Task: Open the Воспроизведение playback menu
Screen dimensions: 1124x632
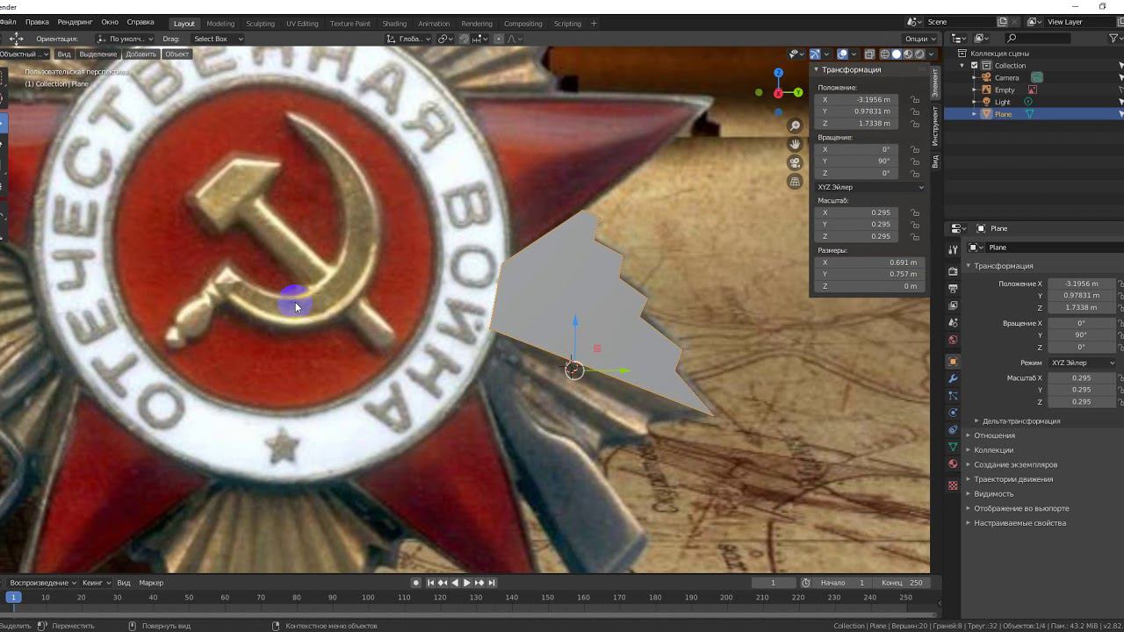Action: (42, 583)
